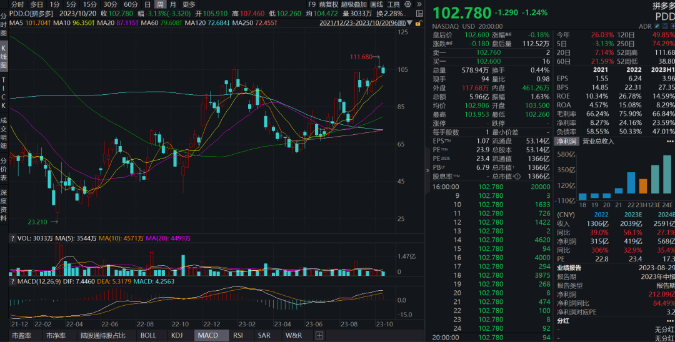Viewport: 675px width, 342px height.
Task: Unlock the date range lock icon
Action: pyautogui.click(x=417, y=23)
